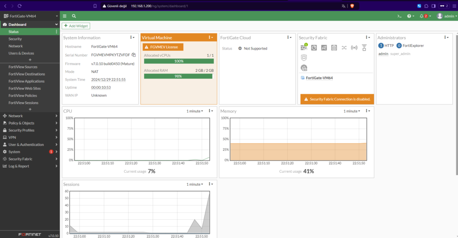Expand Security Profiles menu

tap(30, 130)
